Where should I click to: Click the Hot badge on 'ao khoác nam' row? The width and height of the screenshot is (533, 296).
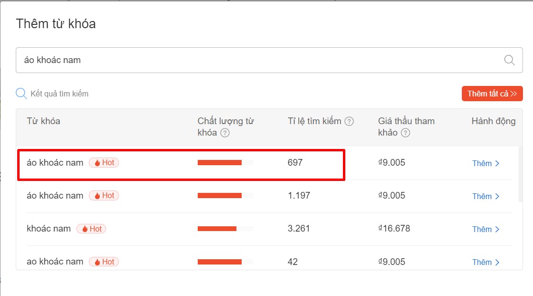(104, 262)
